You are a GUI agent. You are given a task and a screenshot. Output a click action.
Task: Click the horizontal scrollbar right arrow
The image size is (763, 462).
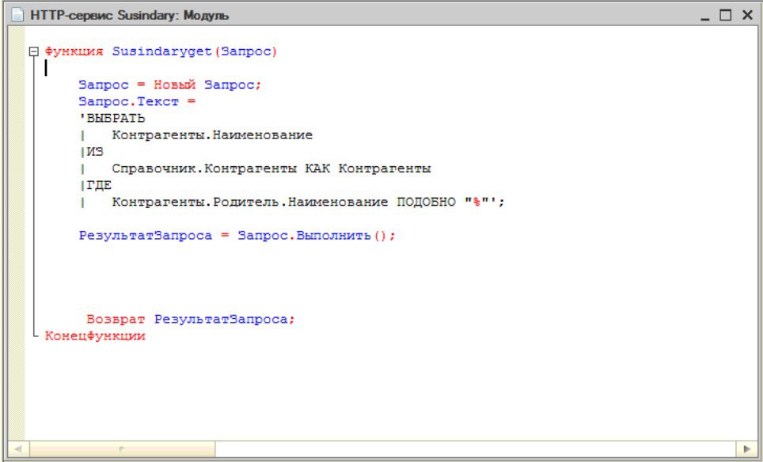pyautogui.click(x=746, y=449)
